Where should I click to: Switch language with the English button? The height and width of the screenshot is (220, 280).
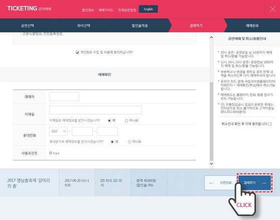tap(148, 9)
